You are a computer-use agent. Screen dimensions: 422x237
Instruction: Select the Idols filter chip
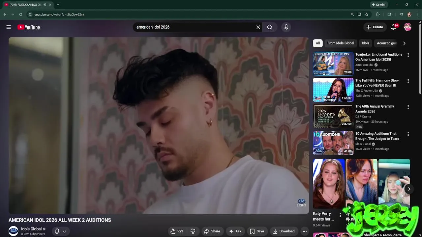point(366,43)
